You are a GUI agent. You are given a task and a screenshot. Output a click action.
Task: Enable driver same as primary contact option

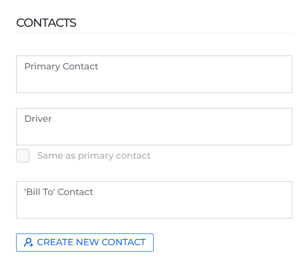pos(22,155)
